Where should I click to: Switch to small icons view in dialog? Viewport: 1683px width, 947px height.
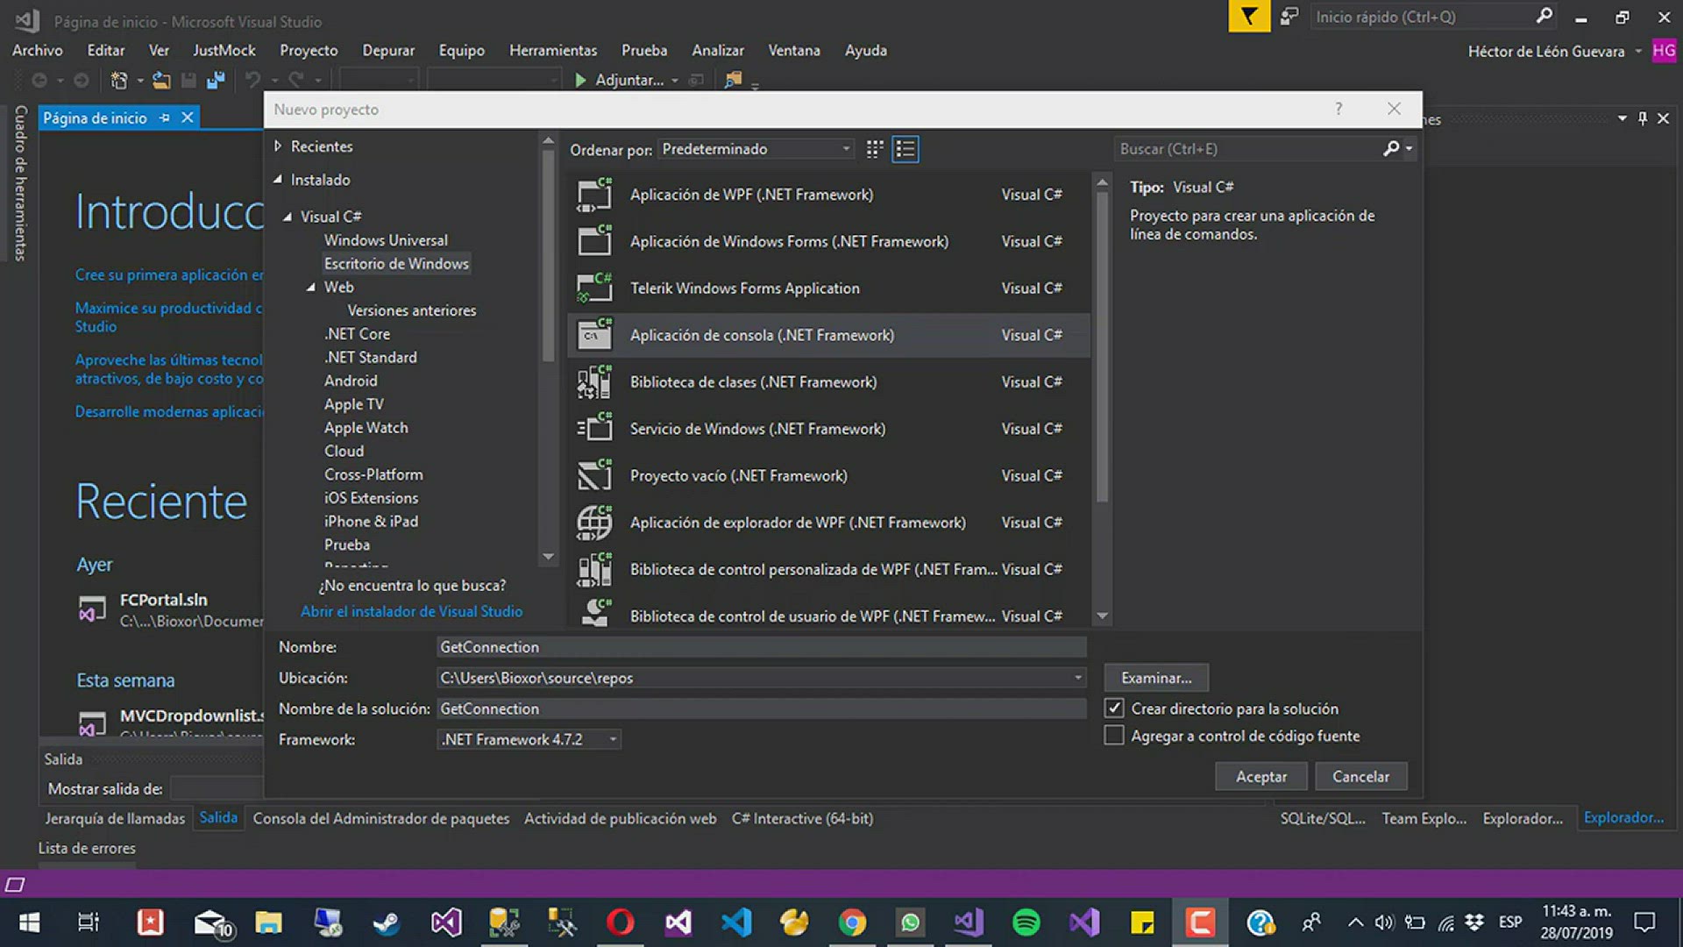point(874,149)
